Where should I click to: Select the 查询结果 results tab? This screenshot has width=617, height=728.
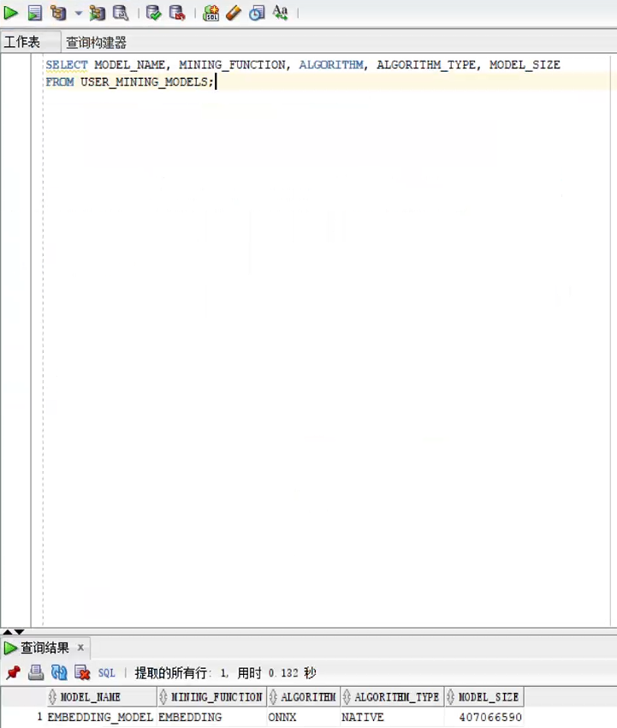tap(44, 647)
